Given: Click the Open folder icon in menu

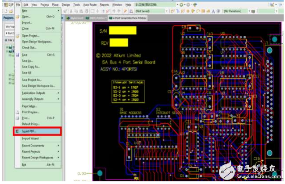Looking at the screenshot, I should pyautogui.click(x=17, y=16).
